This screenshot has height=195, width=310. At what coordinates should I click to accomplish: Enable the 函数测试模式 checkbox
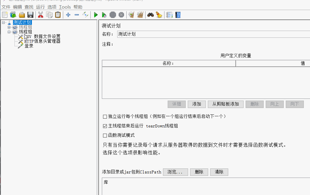(105, 135)
